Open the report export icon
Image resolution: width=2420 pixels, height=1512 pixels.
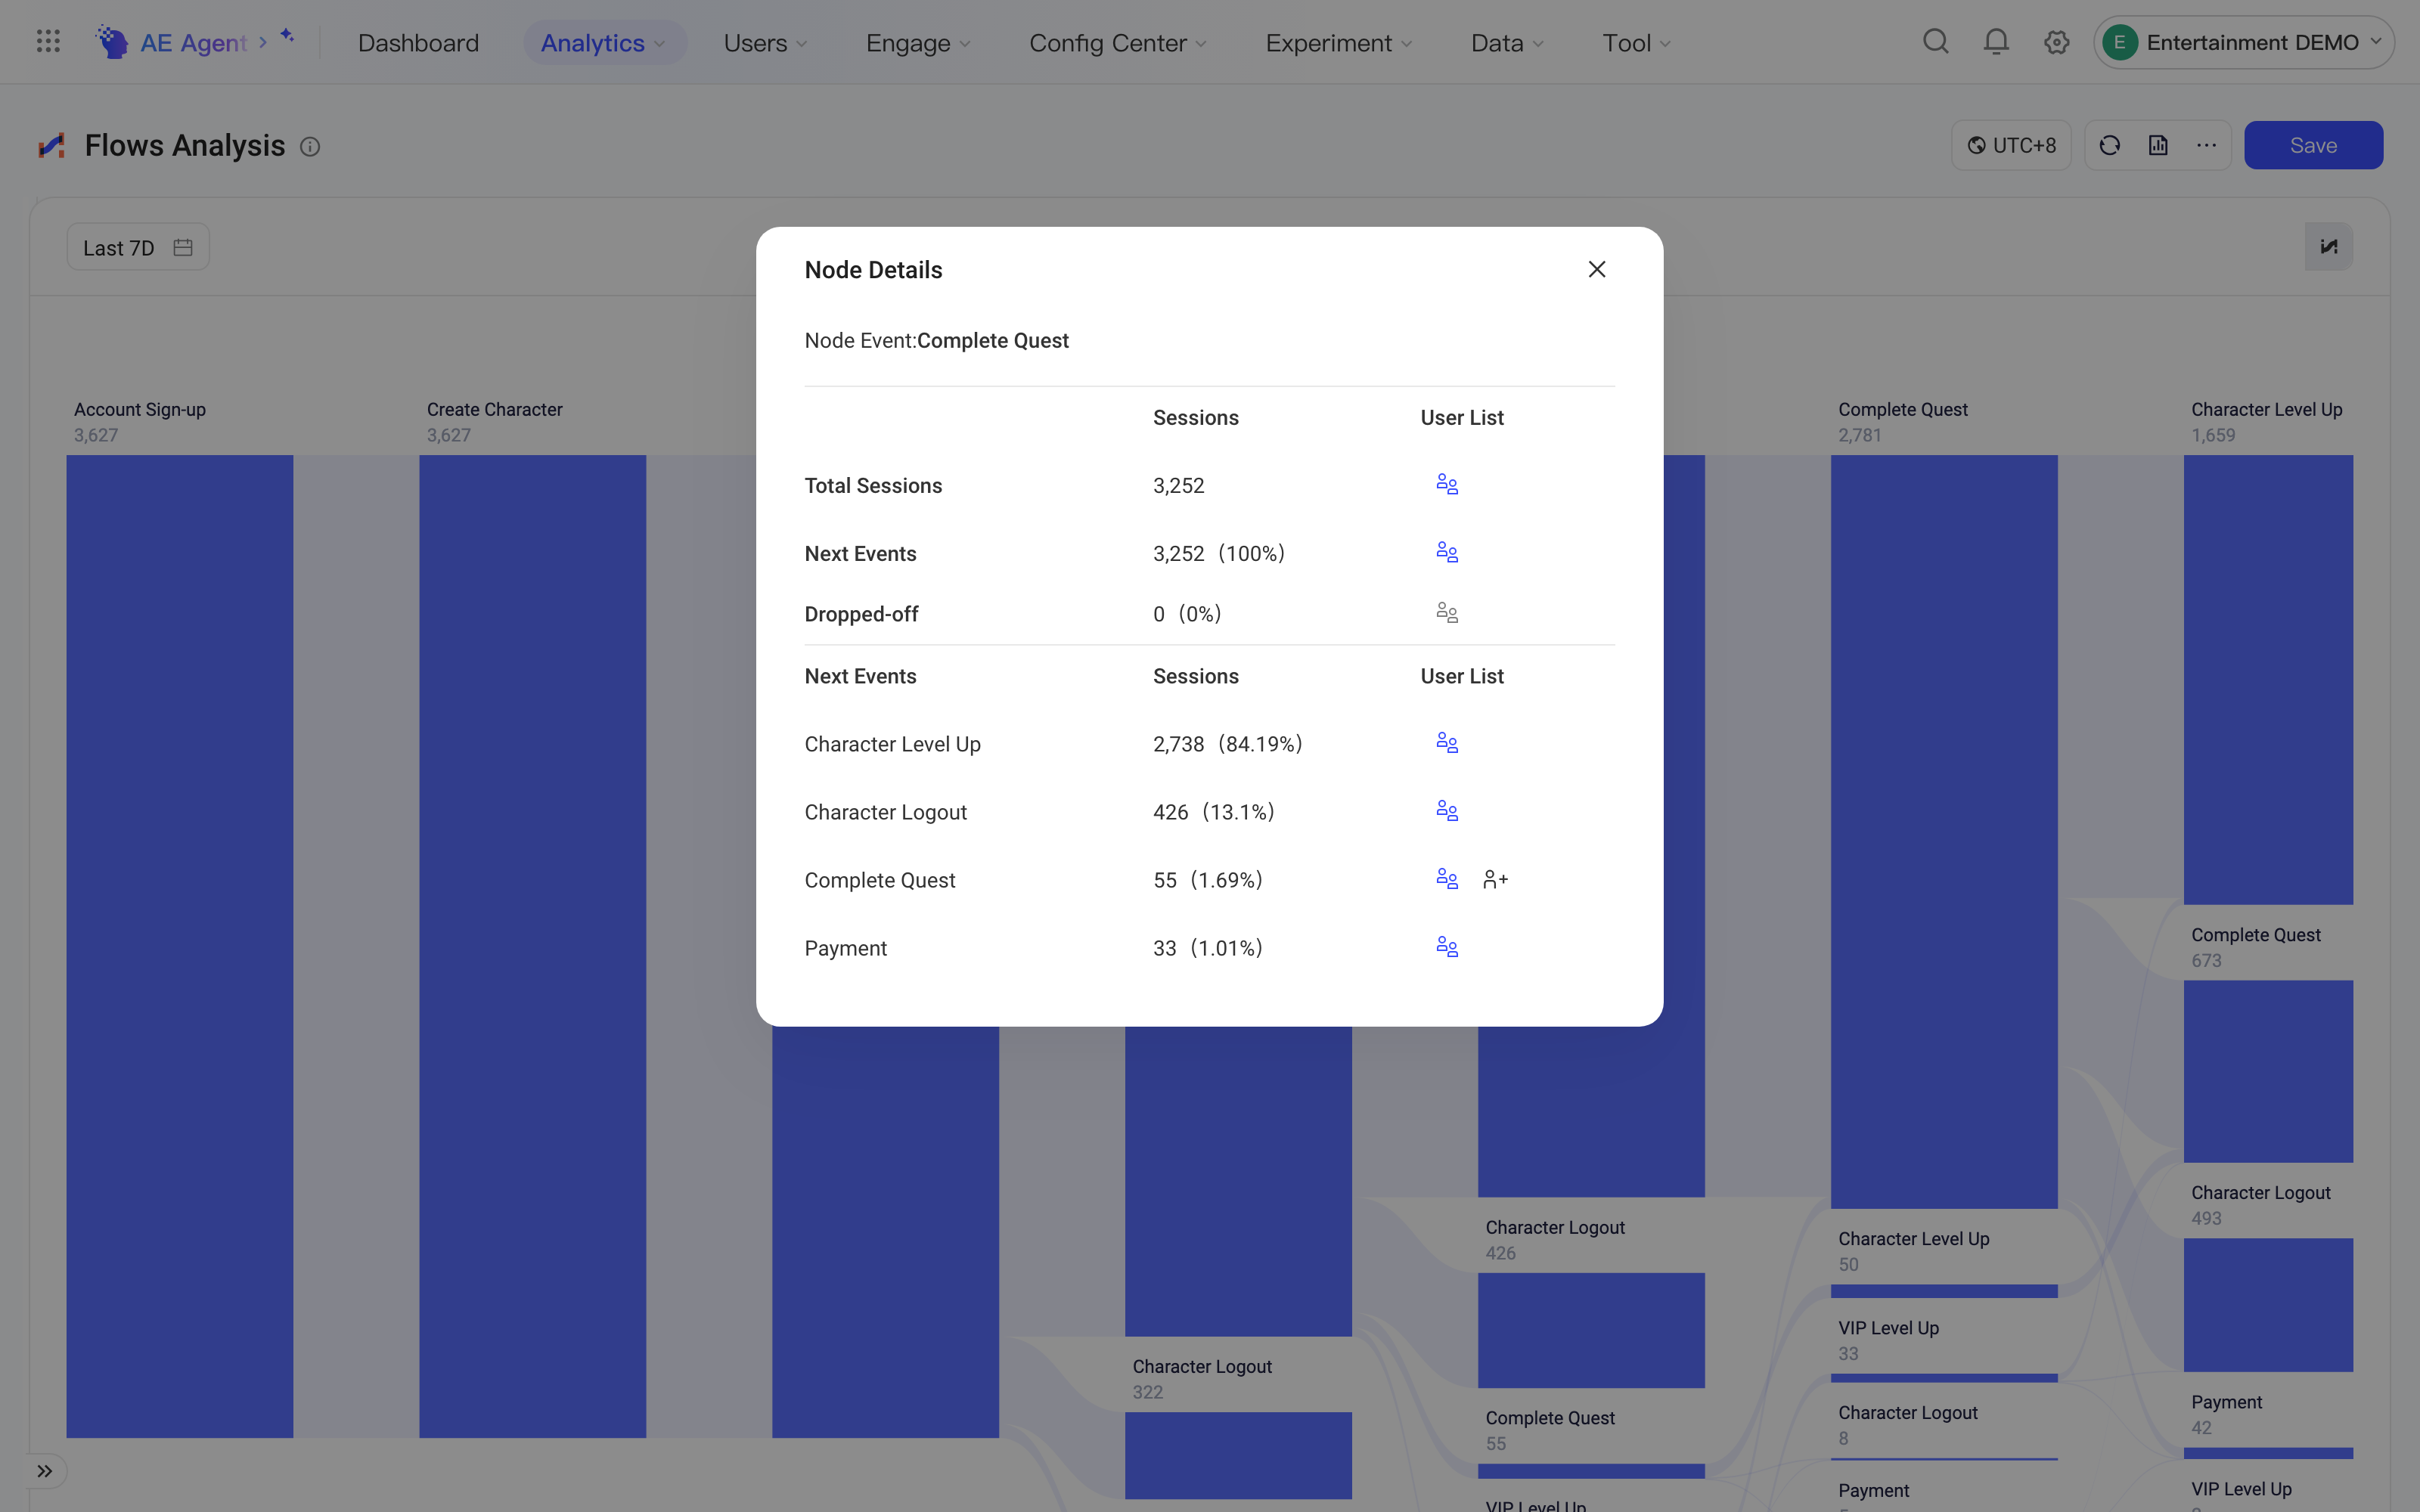pyautogui.click(x=2158, y=146)
